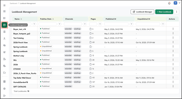
Task: Open actions menu for Top Seller Wall Decor
Action: click(x=173, y=78)
